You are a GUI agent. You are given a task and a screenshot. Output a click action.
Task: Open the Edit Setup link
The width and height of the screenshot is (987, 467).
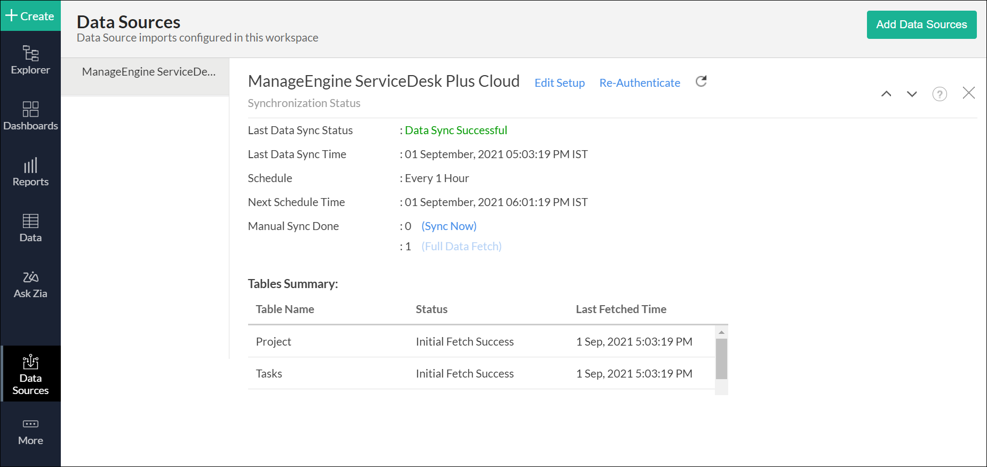pos(559,83)
